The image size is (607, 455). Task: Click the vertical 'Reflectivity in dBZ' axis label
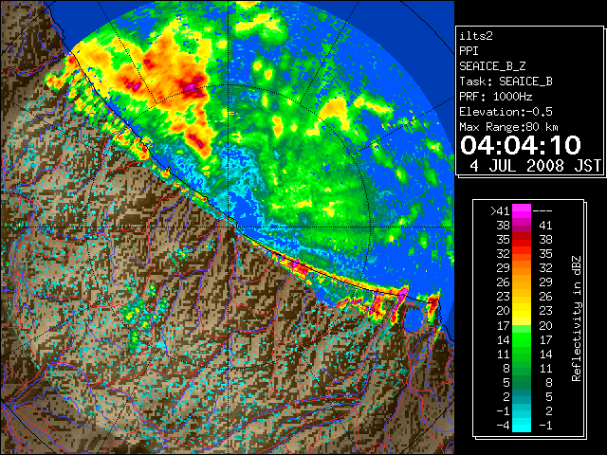click(577, 318)
